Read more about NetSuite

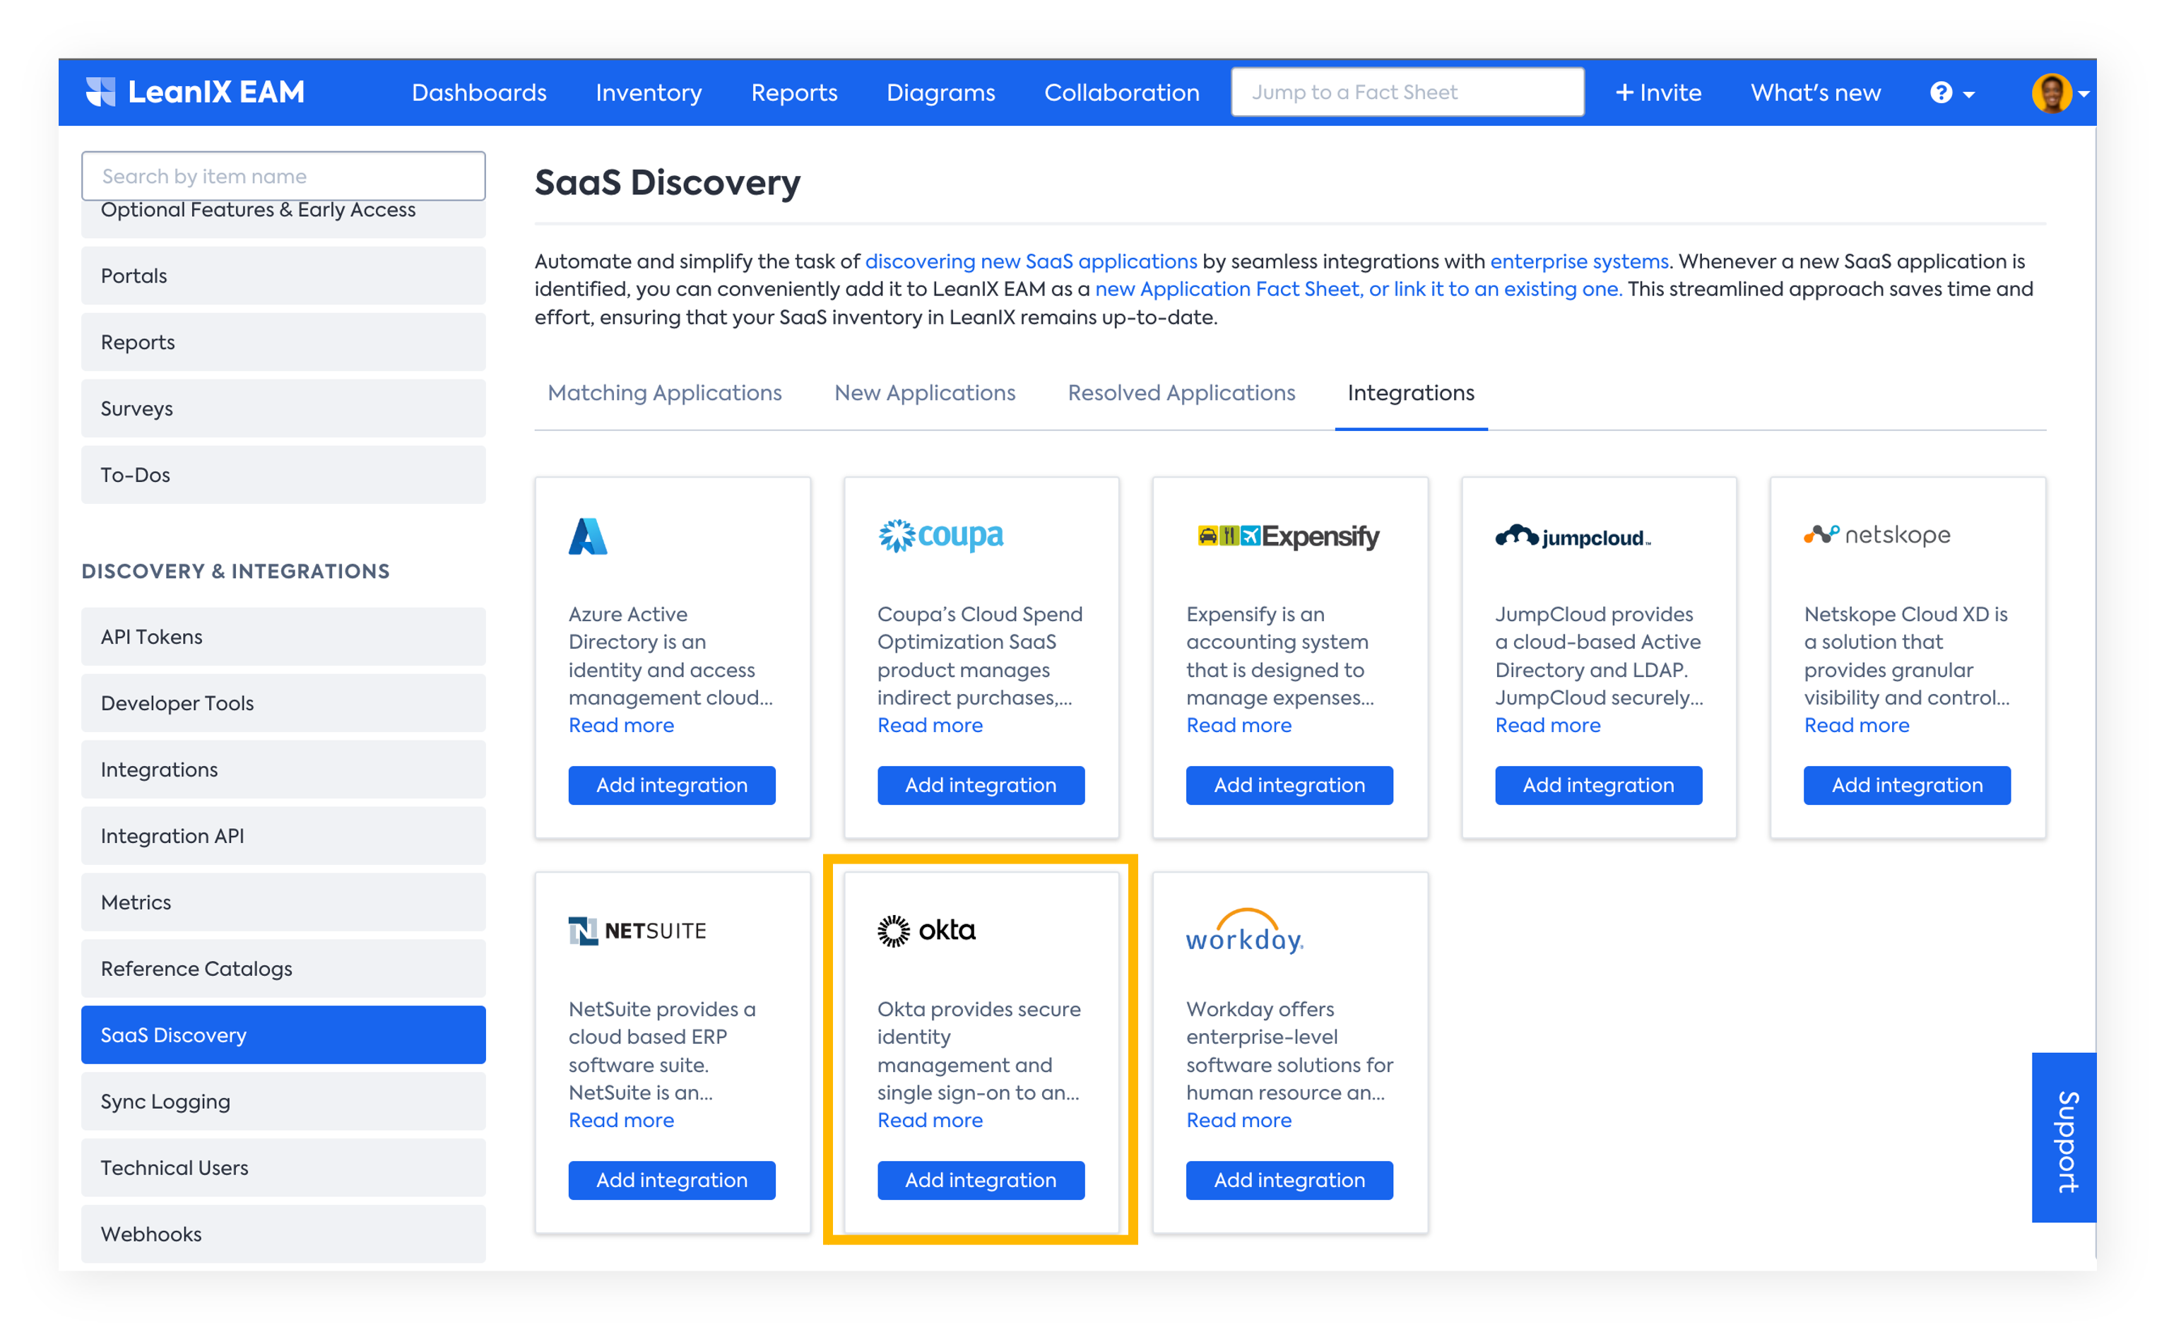[x=621, y=1120]
